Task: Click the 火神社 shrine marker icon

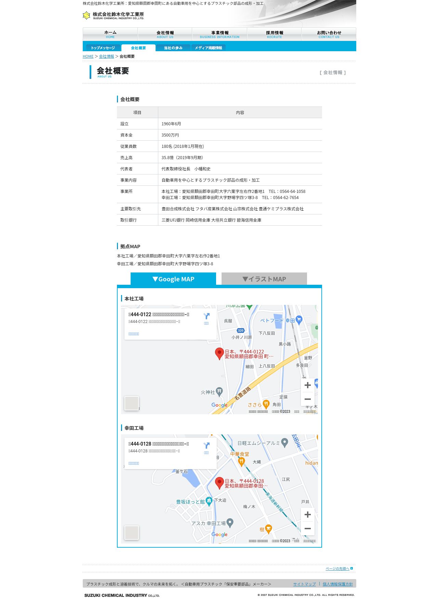Action: [219, 392]
